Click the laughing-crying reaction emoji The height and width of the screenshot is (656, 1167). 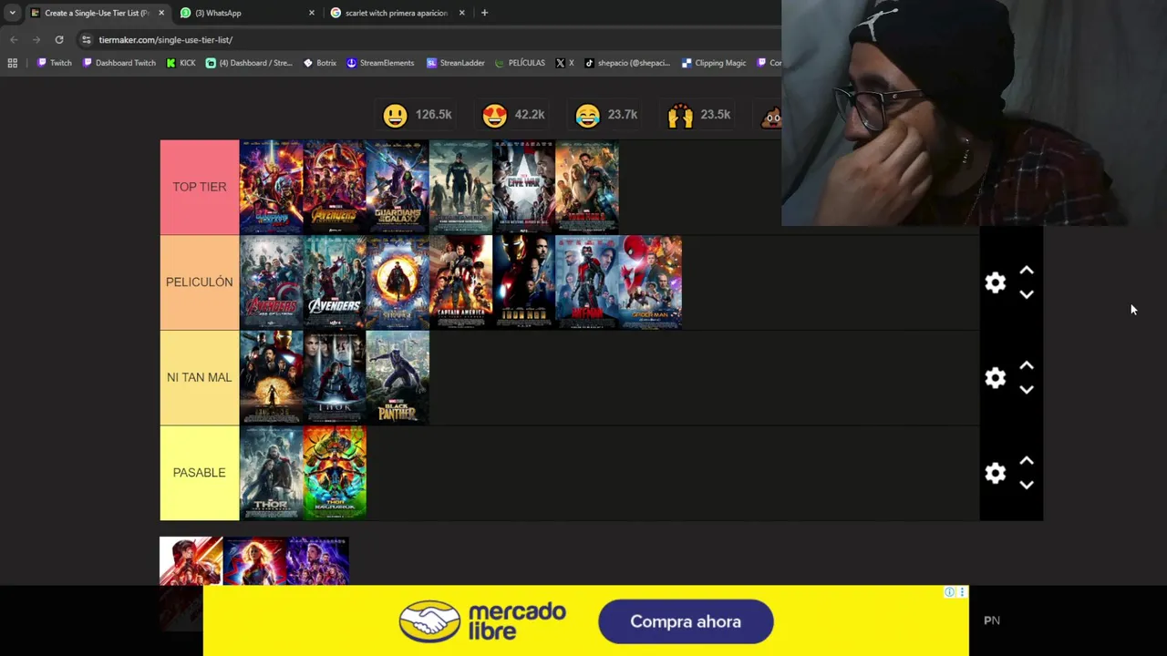[x=588, y=115]
